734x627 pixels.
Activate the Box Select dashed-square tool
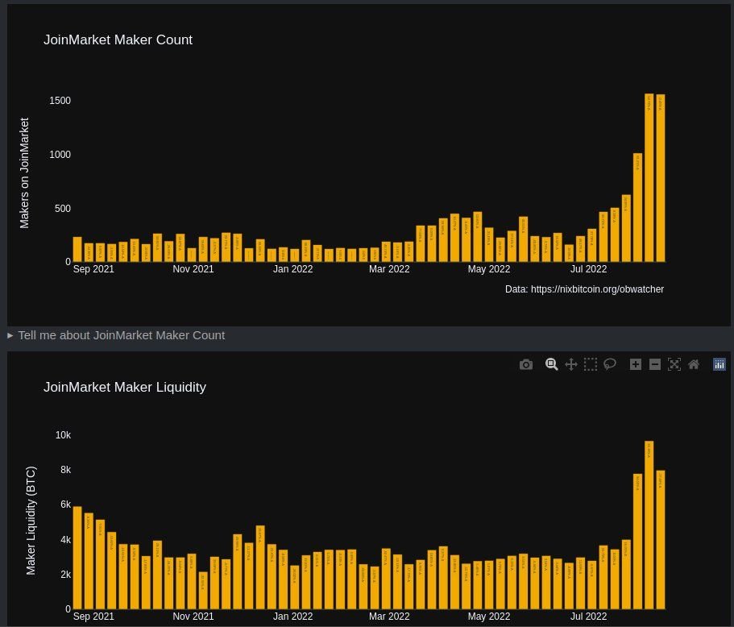(x=591, y=364)
